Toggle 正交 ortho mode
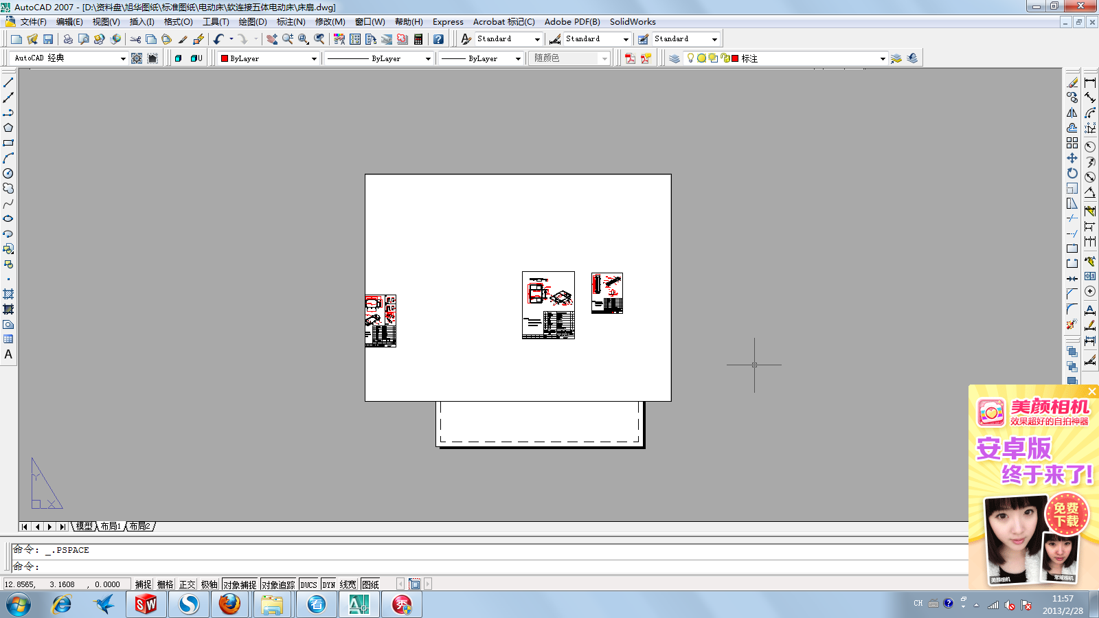This screenshot has height=618, width=1099. click(x=187, y=584)
